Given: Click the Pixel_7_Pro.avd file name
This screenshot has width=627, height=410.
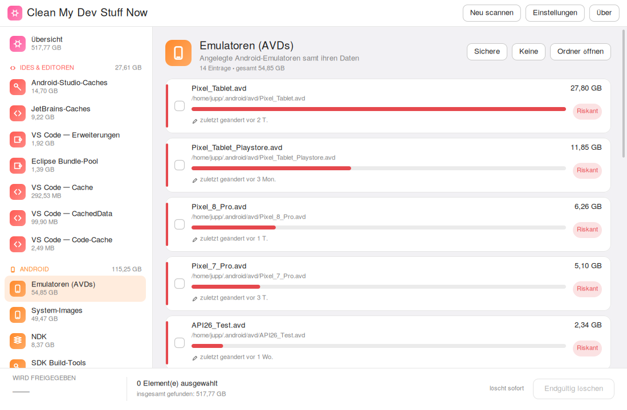Looking at the screenshot, I should coord(219,266).
